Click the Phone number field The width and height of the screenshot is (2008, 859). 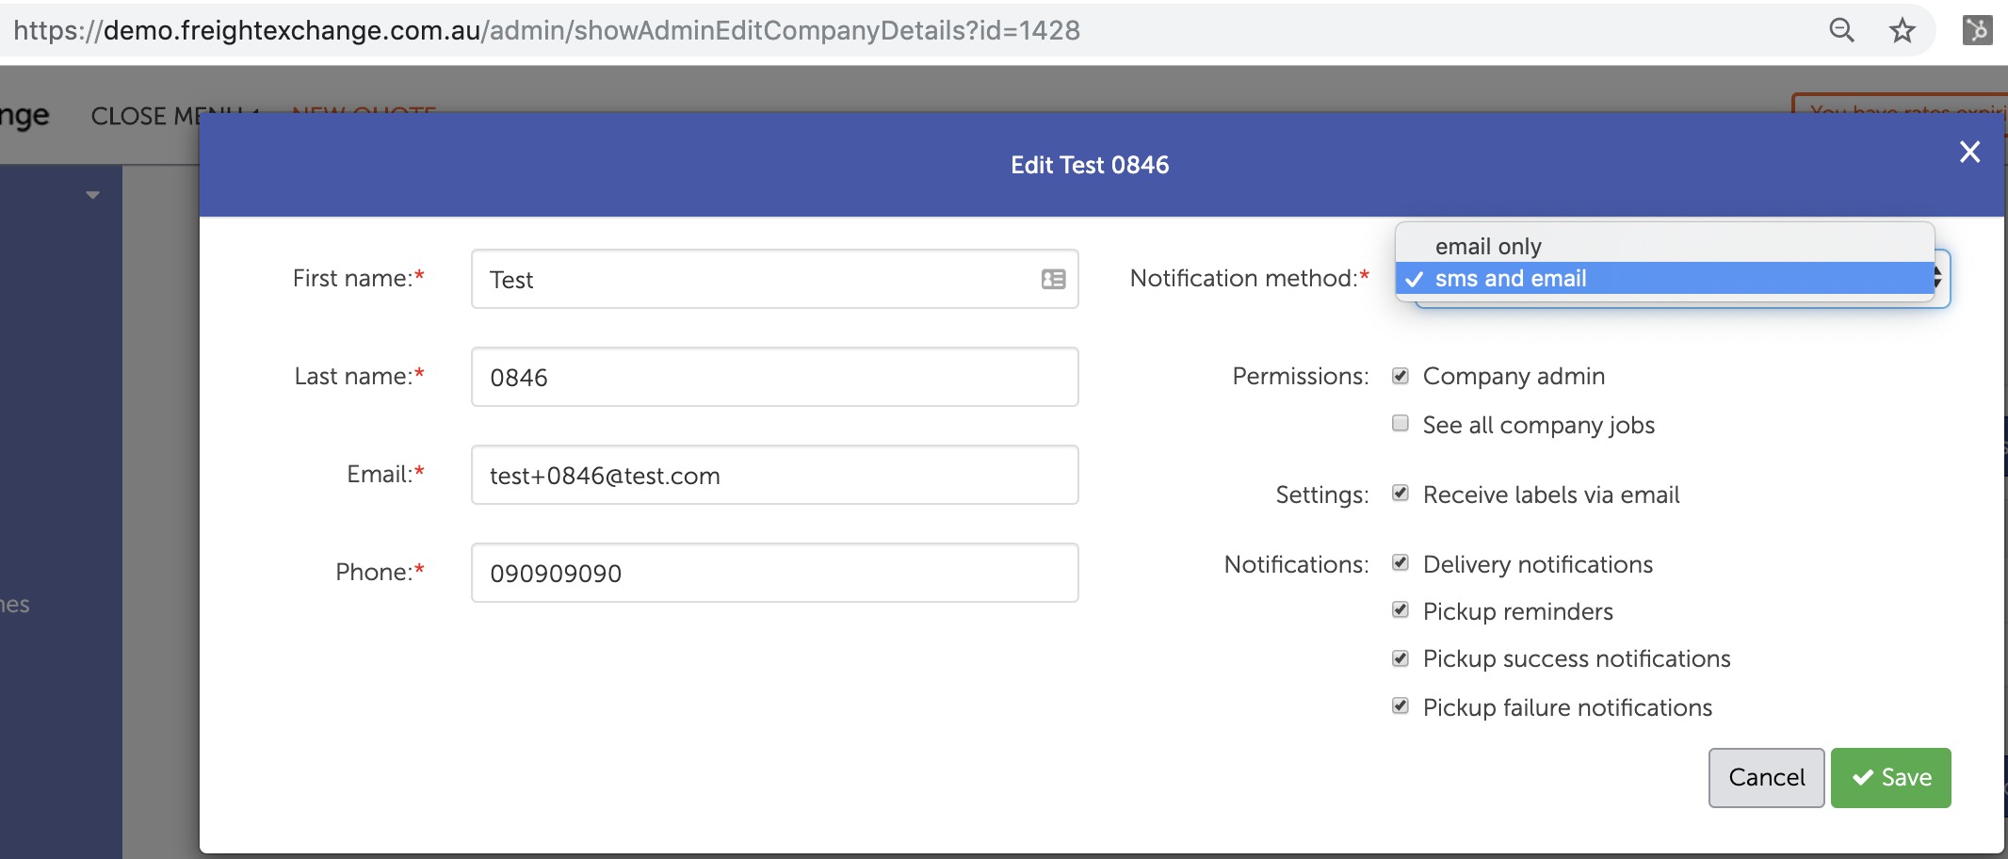[x=774, y=573]
